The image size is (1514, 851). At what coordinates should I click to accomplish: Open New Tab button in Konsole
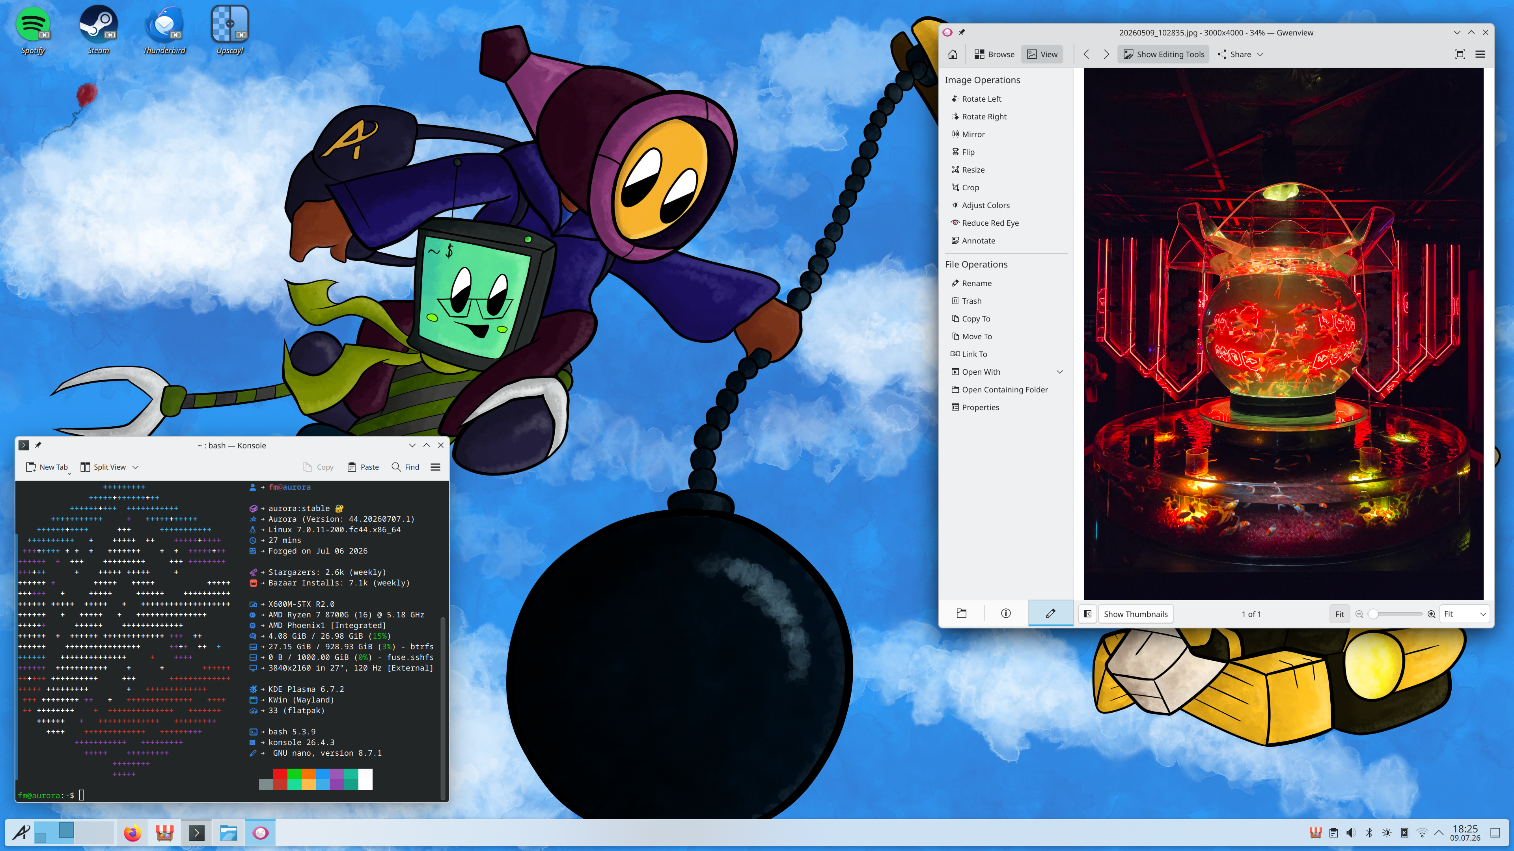[x=47, y=467]
